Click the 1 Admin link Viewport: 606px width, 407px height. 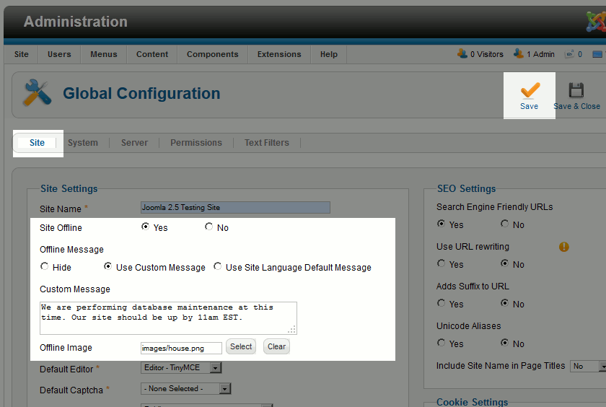point(540,54)
